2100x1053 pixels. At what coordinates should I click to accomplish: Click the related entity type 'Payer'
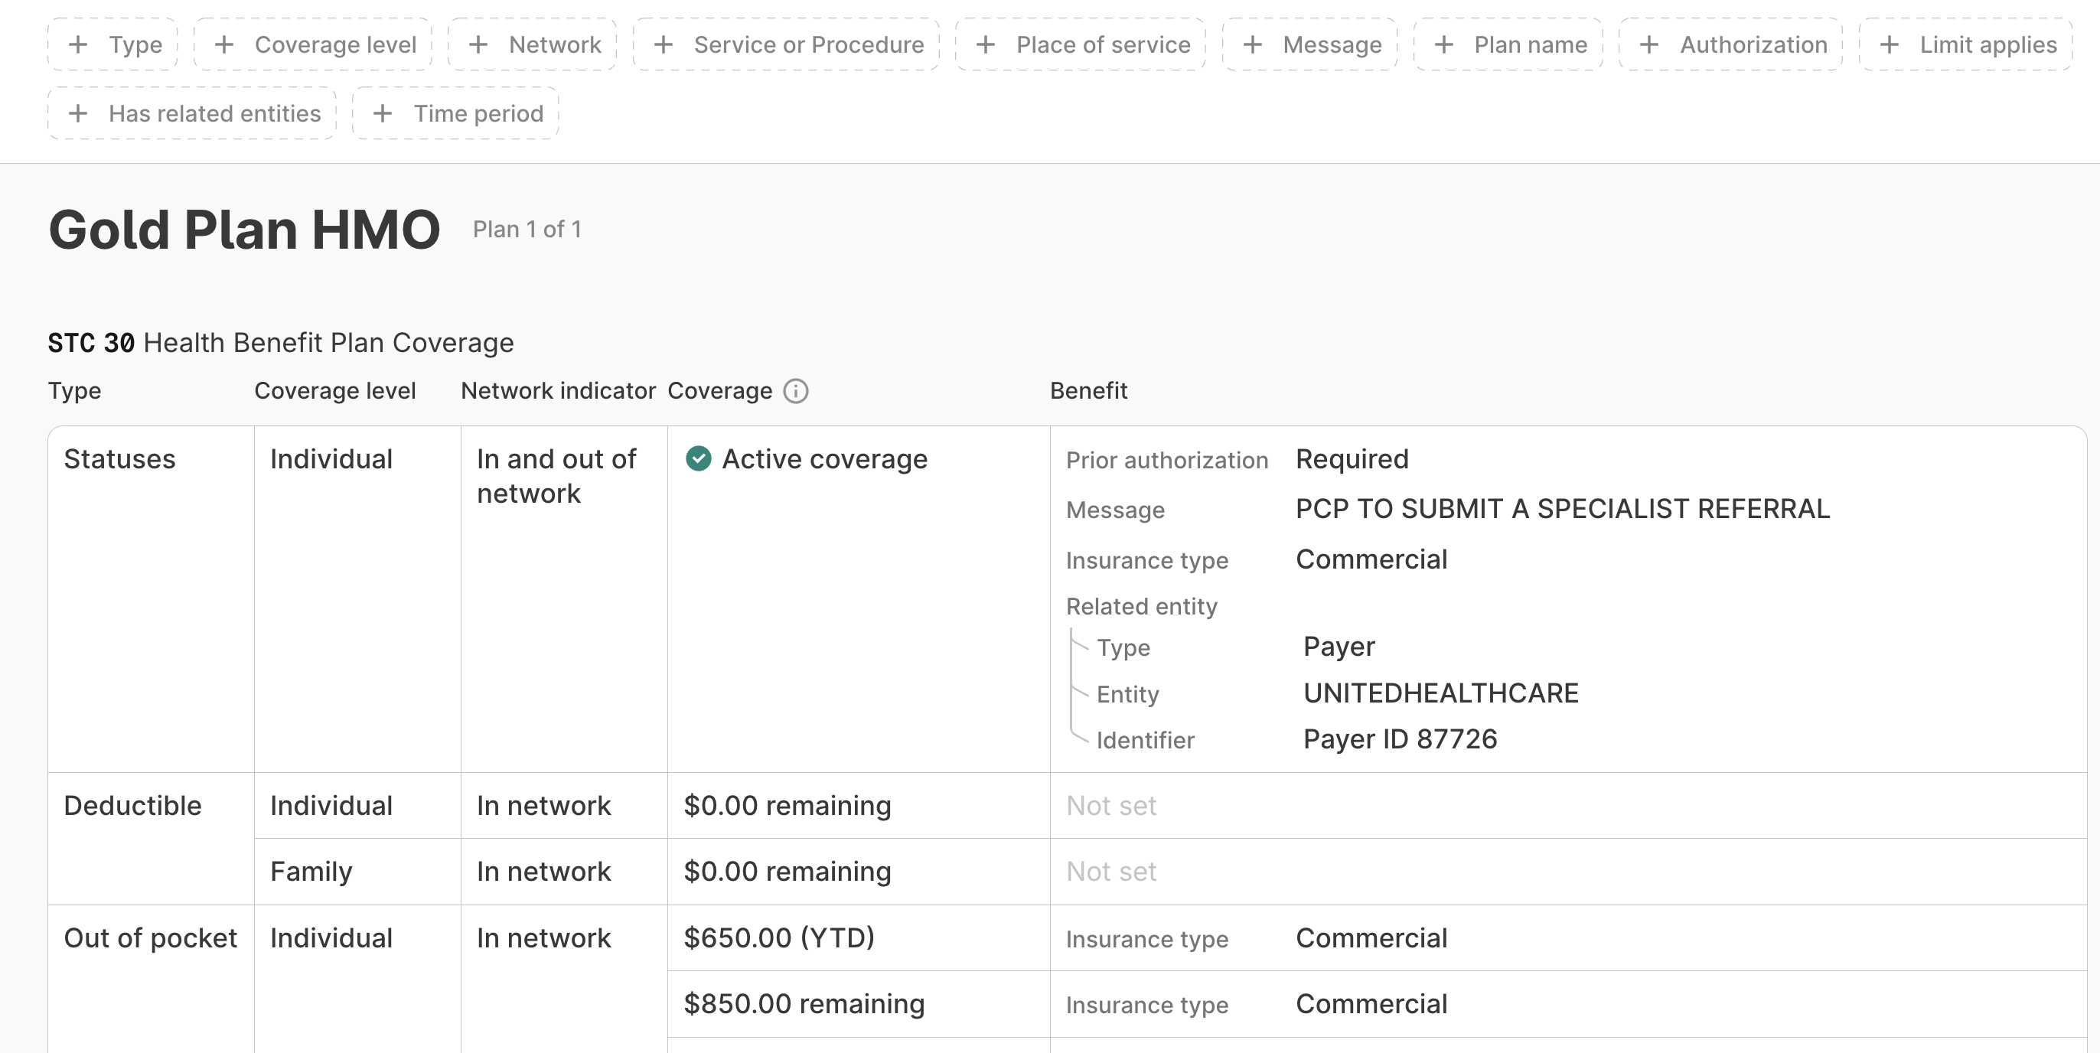[x=1339, y=647]
